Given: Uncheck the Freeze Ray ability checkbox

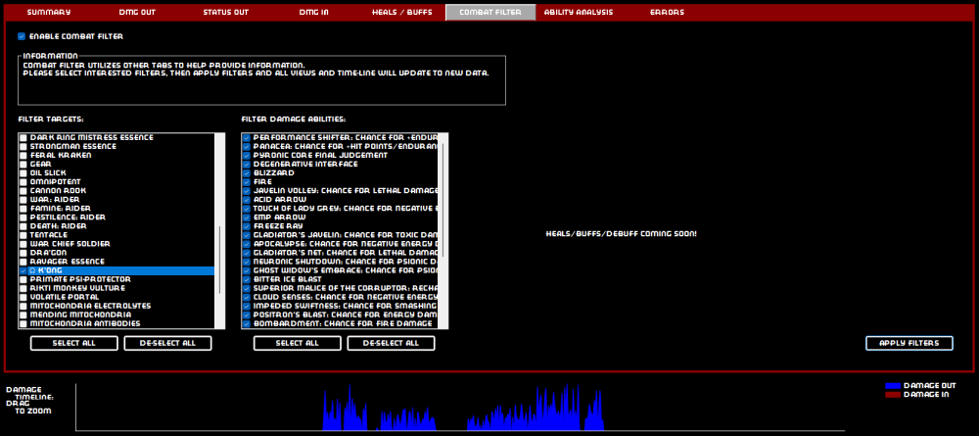Looking at the screenshot, I should [x=246, y=225].
